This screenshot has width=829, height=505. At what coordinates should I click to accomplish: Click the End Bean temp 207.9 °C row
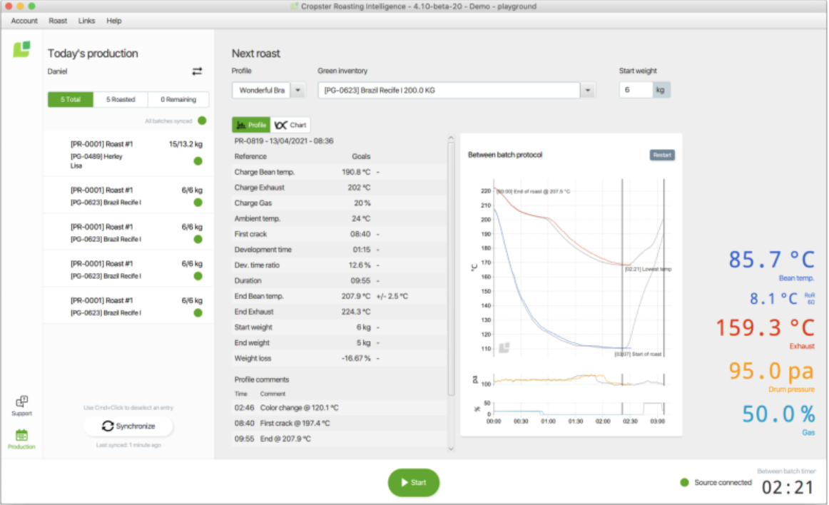coord(338,296)
